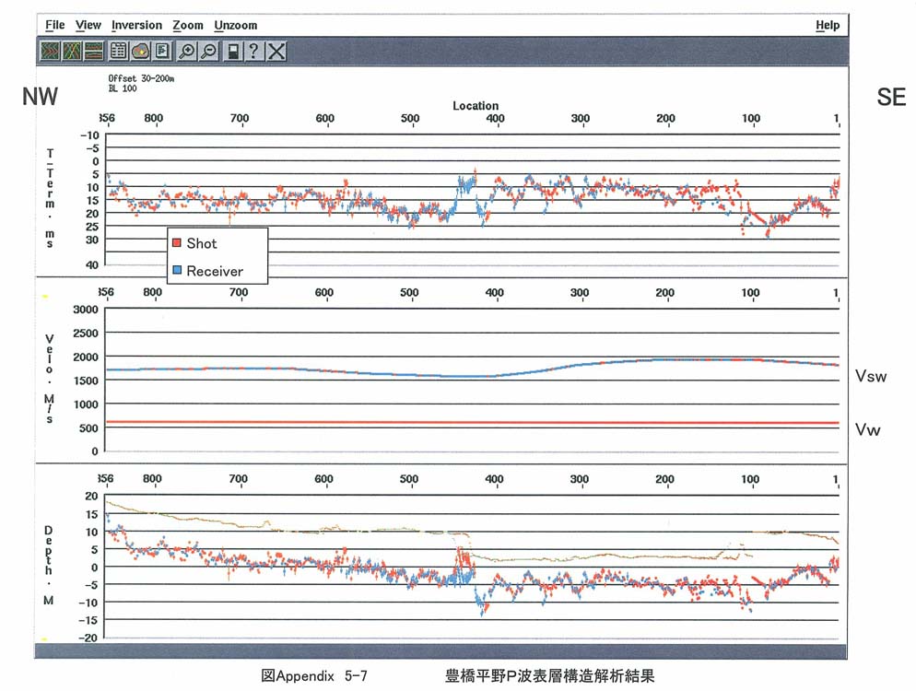Click the "Velo. M/s" vertical axis title

coord(50,379)
